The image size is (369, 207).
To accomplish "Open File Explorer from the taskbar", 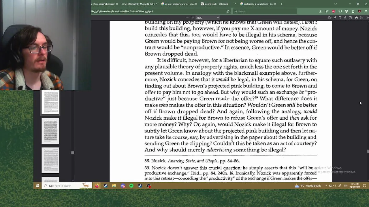I will [114, 186].
